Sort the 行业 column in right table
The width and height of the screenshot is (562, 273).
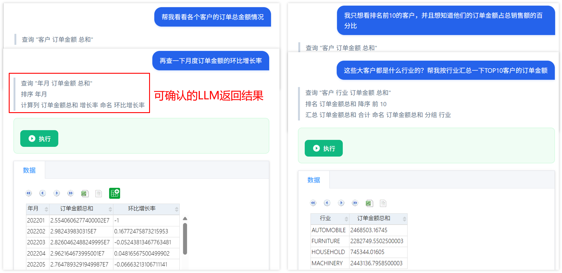click(x=346, y=219)
